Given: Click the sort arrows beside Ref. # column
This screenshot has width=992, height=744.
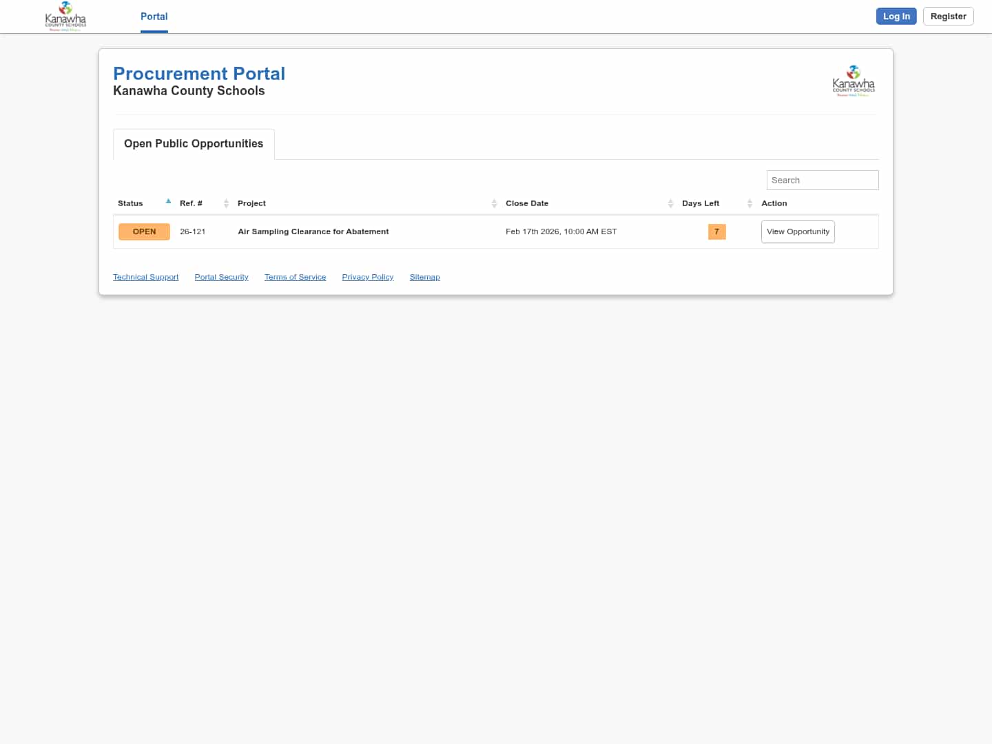Looking at the screenshot, I should (226, 203).
